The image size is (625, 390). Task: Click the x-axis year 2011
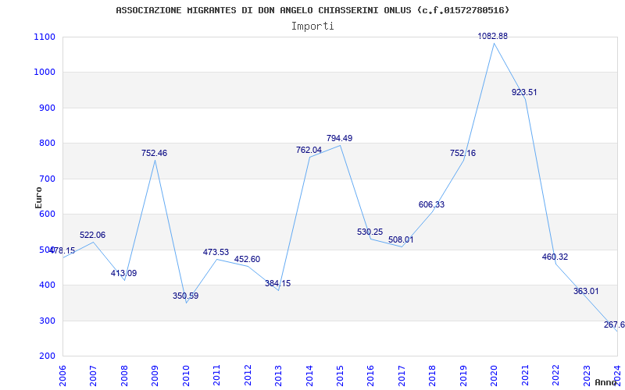(216, 375)
